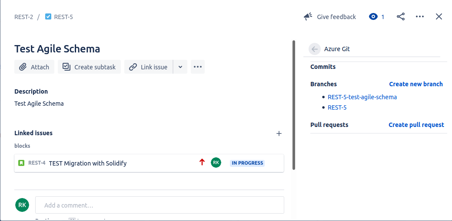452x221 pixels.
Task: Click the red priority arrow on REST-4
Action: click(x=202, y=162)
